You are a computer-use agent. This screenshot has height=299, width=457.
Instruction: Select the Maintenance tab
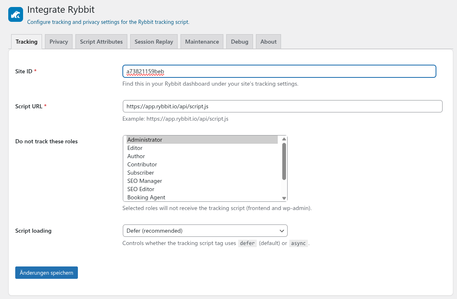[x=202, y=42]
